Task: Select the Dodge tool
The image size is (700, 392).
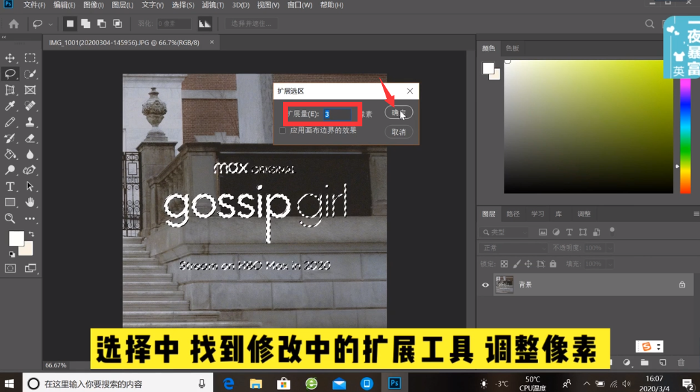Action: 10,170
